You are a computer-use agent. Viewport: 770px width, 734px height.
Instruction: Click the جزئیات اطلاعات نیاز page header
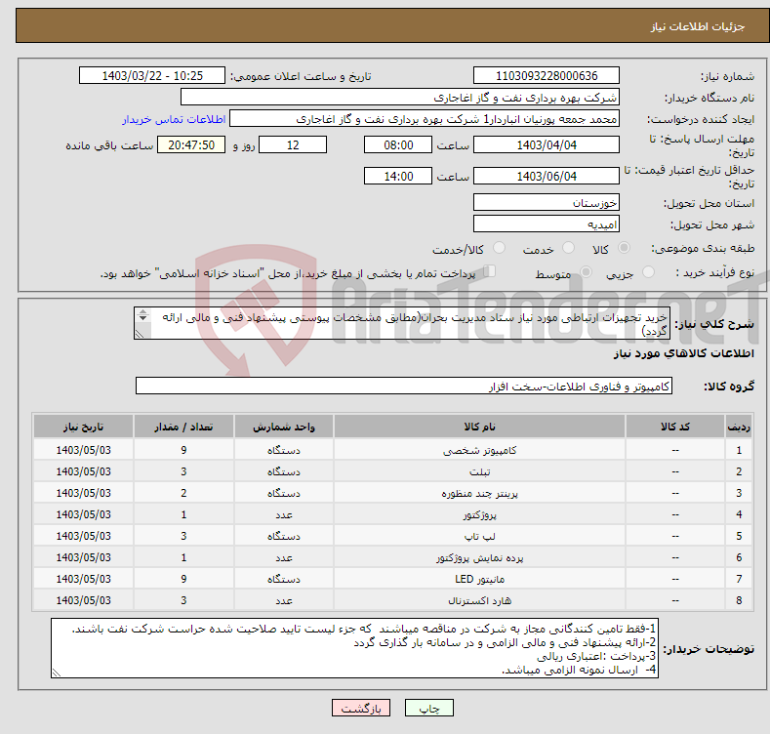(698, 26)
